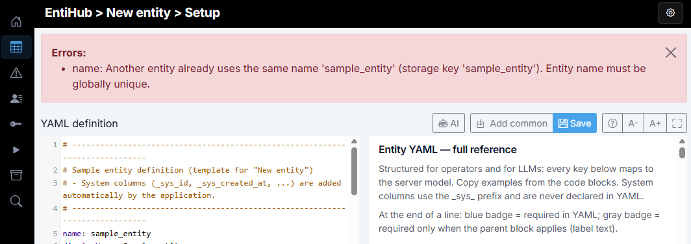Open the settings gear button at the top right
The width and height of the screenshot is (691, 244).
click(x=670, y=13)
